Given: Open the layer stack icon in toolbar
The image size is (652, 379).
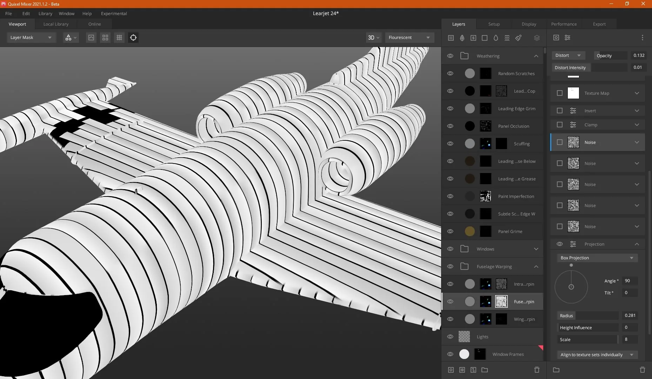Looking at the screenshot, I should tap(537, 38).
